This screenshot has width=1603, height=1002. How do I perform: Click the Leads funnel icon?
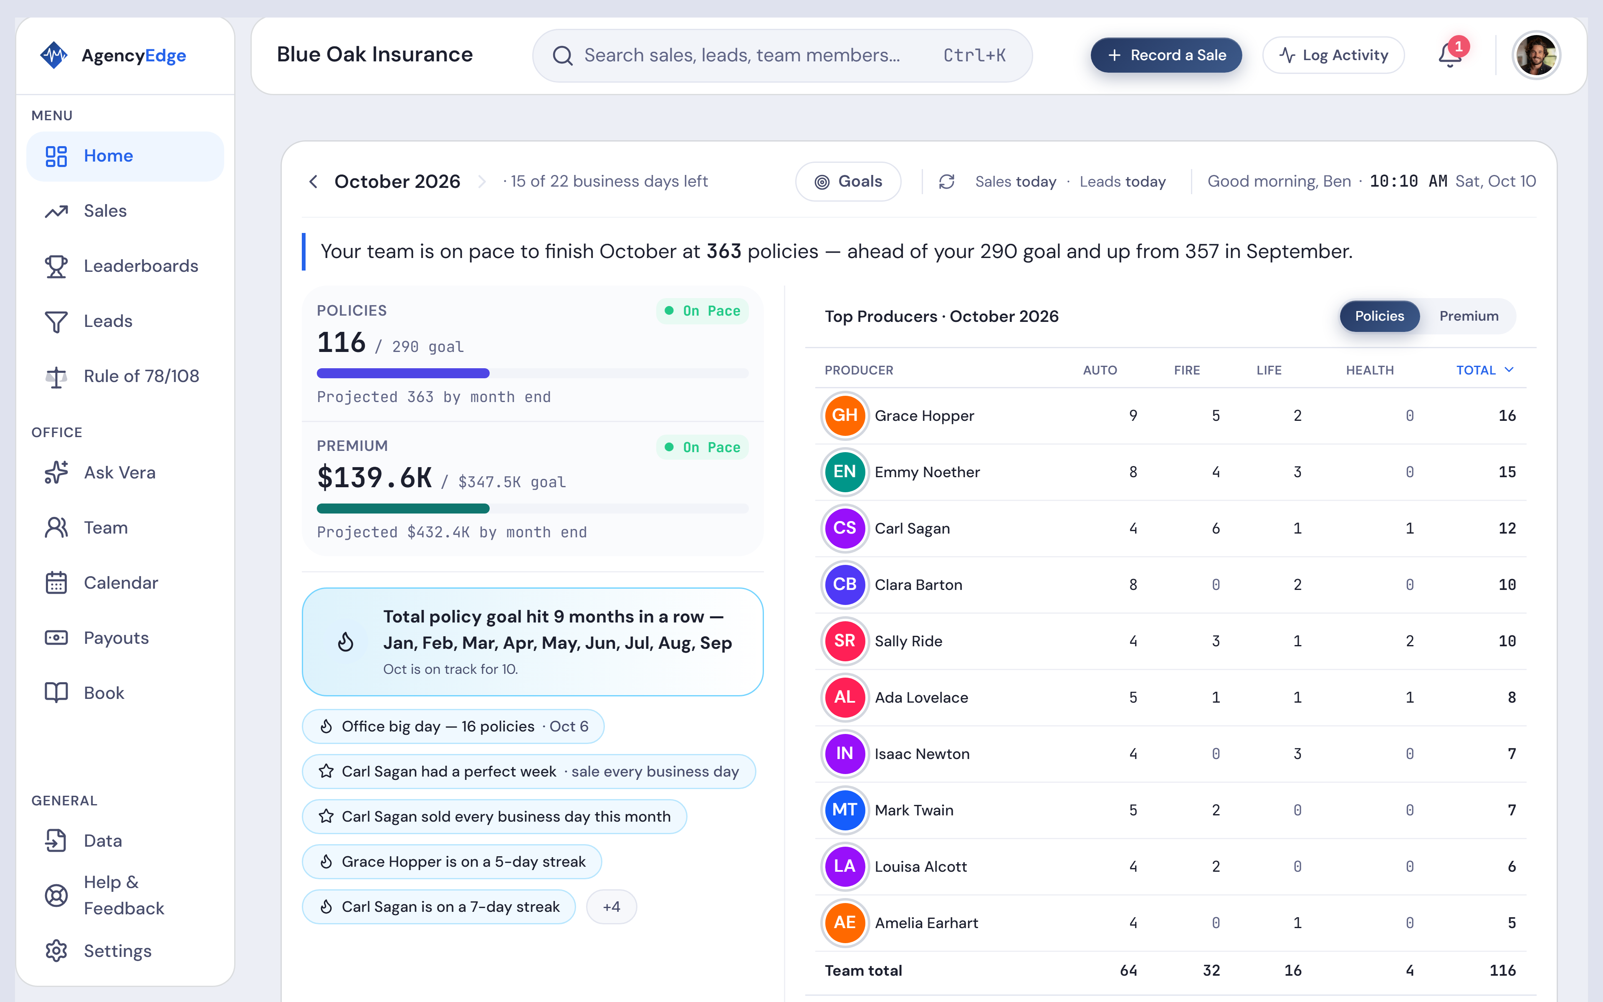[x=56, y=321]
